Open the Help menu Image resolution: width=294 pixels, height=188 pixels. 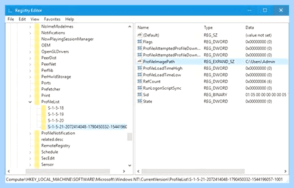[x=70, y=19]
